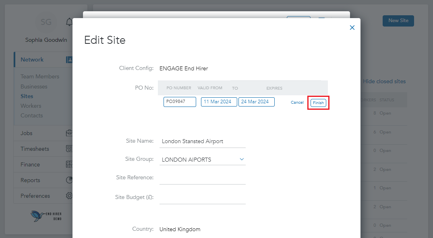This screenshot has height=238, width=433.
Task: Click the PO NUMBER column header
Action: point(179,88)
